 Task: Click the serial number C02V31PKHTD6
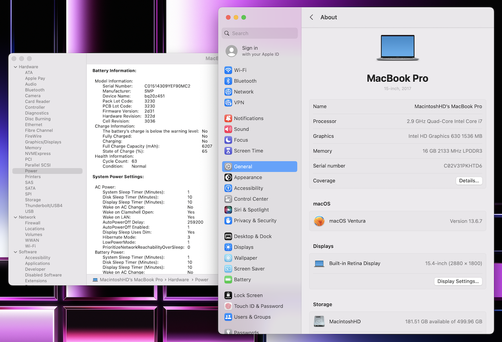pyautogui.click(x=463, y=166)
